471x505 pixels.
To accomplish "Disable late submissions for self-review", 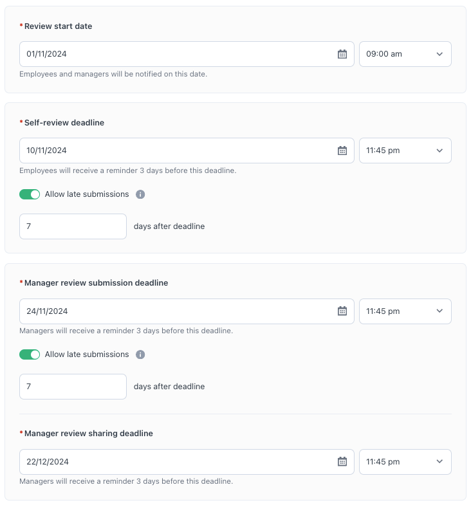I will coord(30,194).
